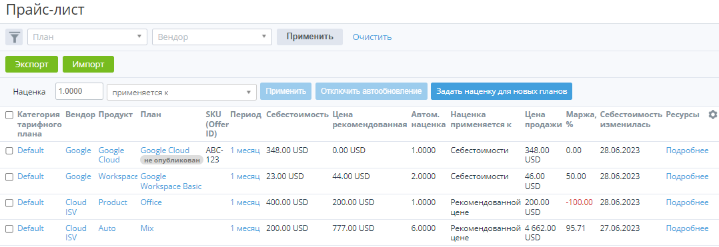The height and width of the screenshot is (247, 719).
Task: Open Подробнее resources for Office row
Action: coord(688,202)
